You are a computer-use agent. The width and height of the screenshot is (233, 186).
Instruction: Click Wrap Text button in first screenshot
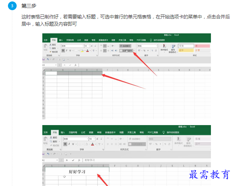(125, 46)
